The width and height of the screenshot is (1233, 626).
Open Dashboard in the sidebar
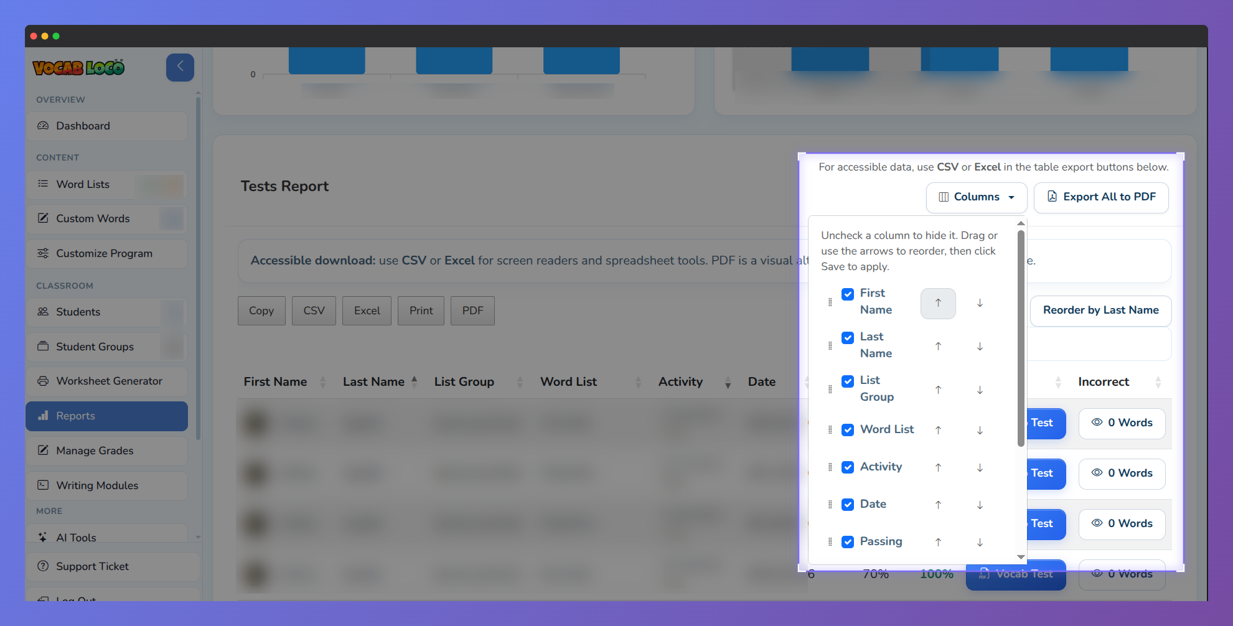[106, 126]
